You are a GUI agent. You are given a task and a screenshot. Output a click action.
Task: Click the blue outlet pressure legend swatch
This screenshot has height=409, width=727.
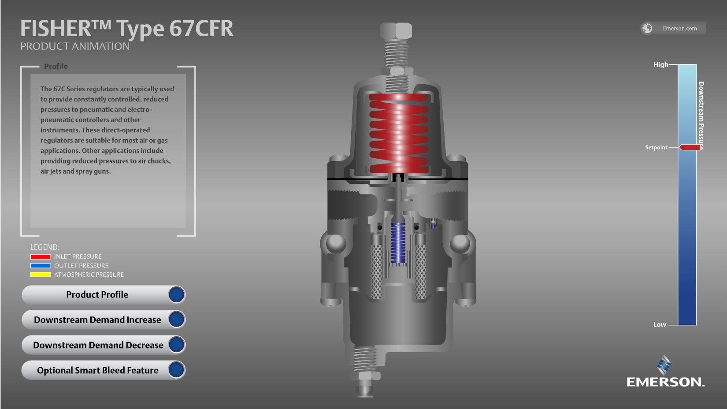pyautogui.click(x=41, y=266)
